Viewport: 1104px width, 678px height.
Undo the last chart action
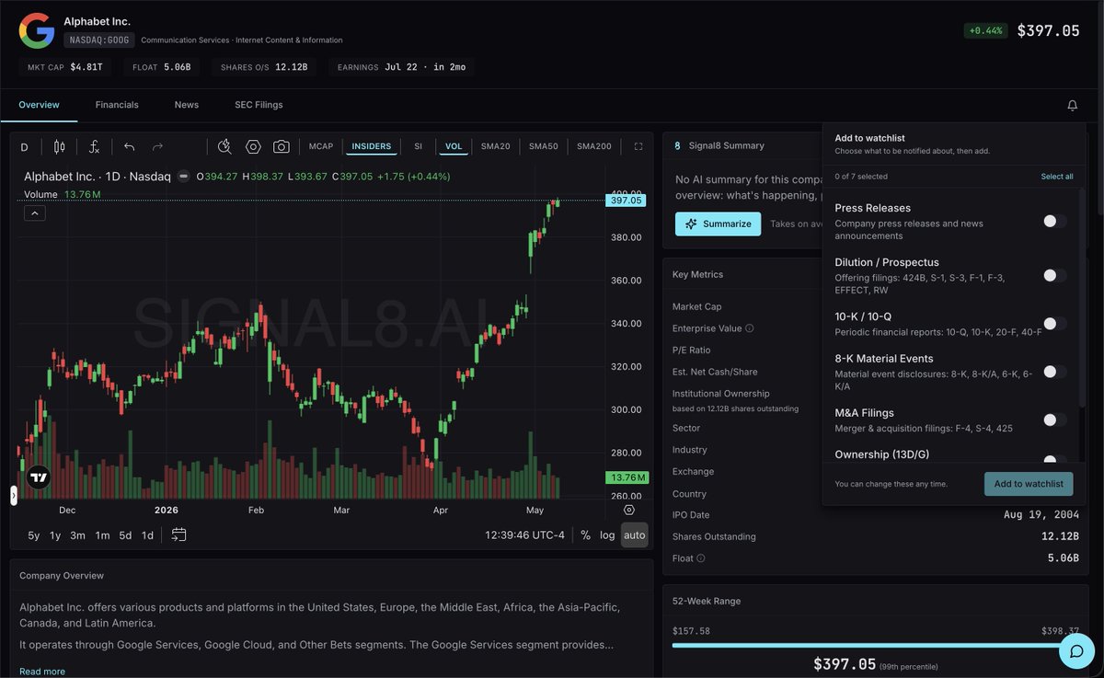coord(129,146)
